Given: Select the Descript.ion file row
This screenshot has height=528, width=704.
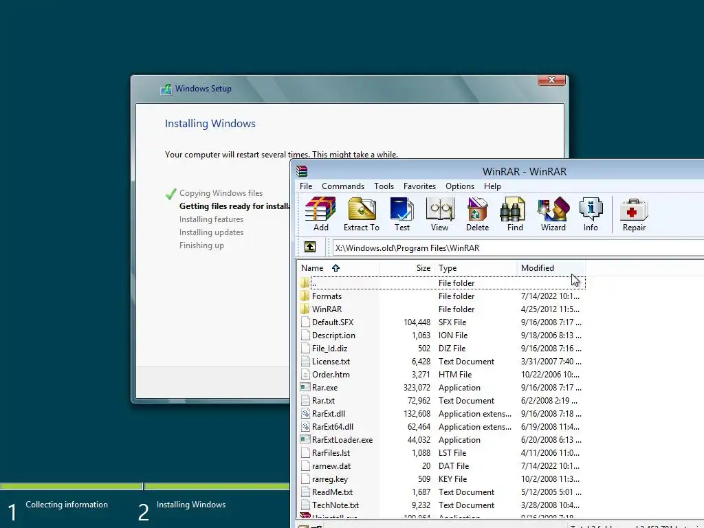Looking at the screenshot, I should [x=441, y=335].
